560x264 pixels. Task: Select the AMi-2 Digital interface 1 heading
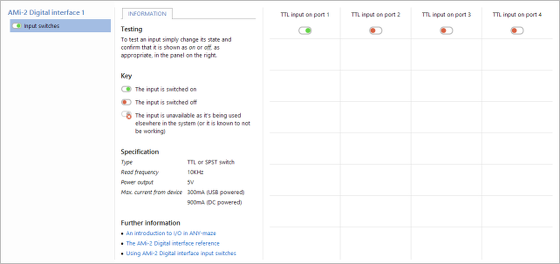coord(46,12)
